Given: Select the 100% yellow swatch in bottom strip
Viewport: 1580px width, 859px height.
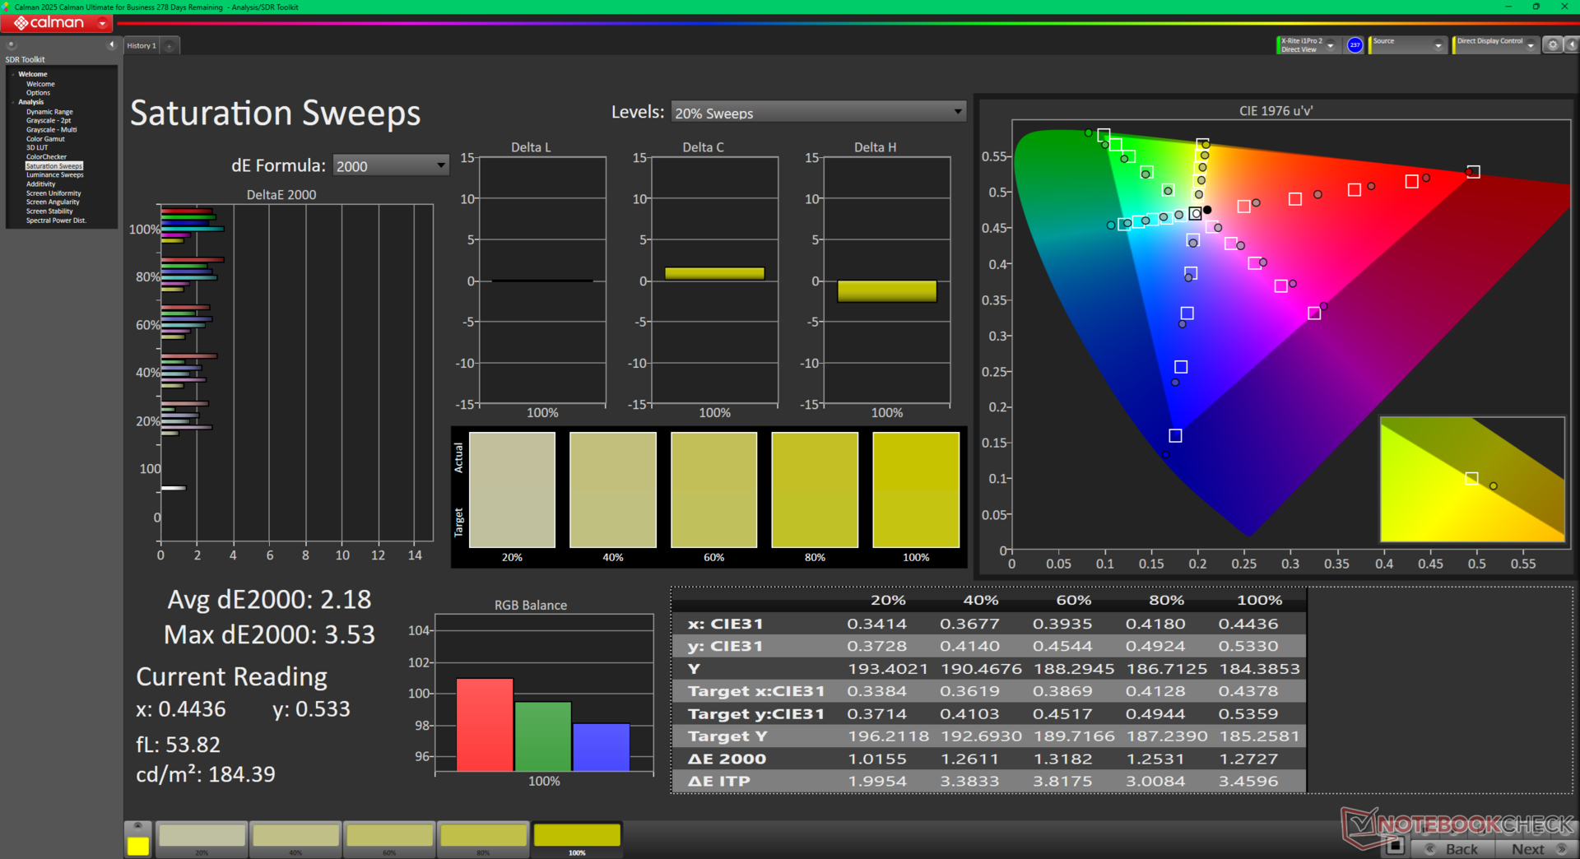Looking at the screenshot, I should pyautogui.click(x=577, y=836).
